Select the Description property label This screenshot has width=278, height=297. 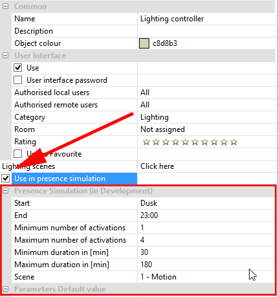(x=34, y=31)
